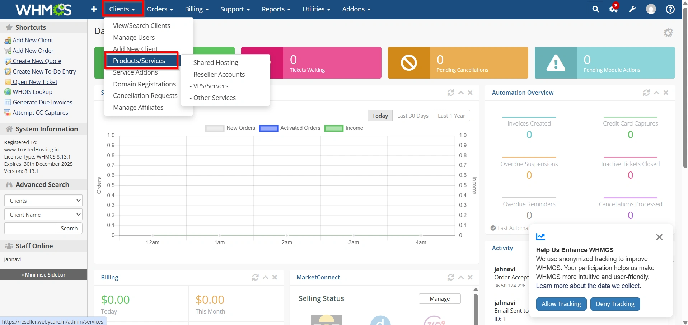
Task: Refresh the Billing widget
Action: [255, 277]
